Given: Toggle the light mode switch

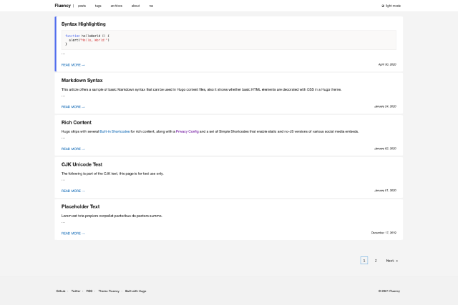Looking at the screenshot, I should (x=391, y=5).
